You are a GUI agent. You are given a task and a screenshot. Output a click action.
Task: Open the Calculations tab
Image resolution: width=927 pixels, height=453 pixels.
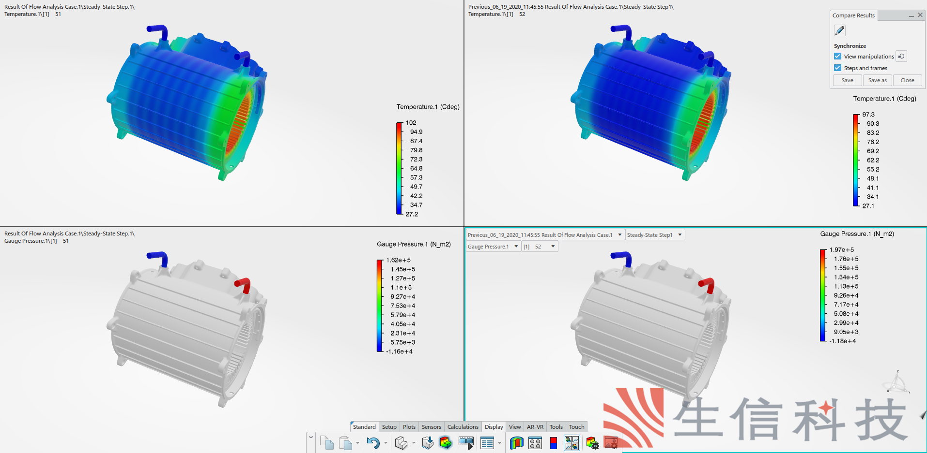[x=463, y=427]
